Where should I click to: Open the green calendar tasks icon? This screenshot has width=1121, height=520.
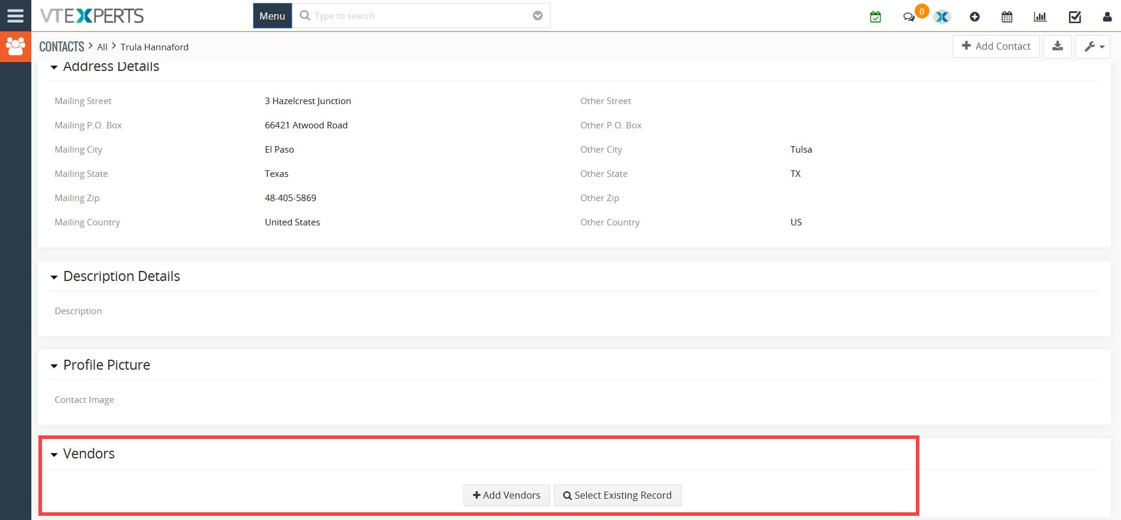pos(876,17)
